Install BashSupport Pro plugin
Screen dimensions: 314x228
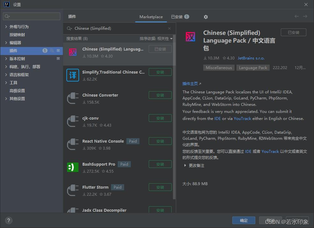coord(160,164)
